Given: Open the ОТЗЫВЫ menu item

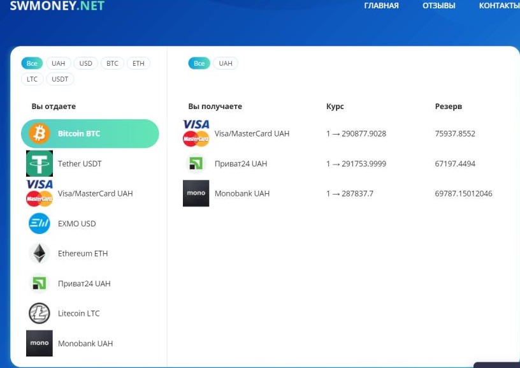Looking at the screenshot, I should click(x=438, y=6).
